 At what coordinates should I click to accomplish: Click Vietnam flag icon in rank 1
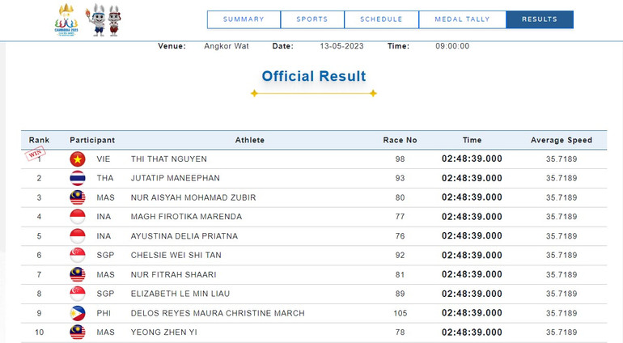78,159
